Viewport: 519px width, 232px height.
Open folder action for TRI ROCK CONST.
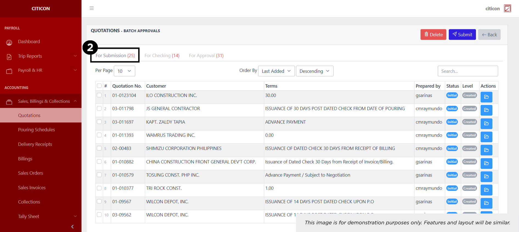click(x=486, y=190)
